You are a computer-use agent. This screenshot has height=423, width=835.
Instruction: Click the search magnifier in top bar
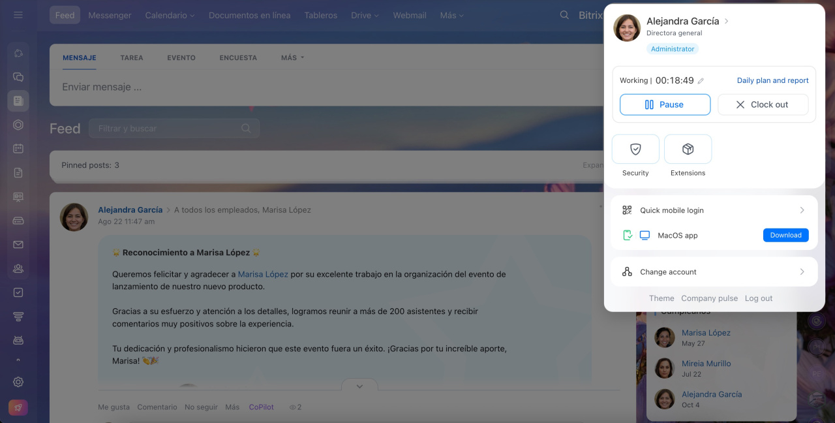point(564,15)
